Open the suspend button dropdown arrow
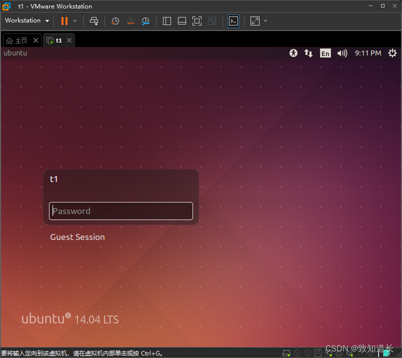The width and height of the screenshot is (402, 358). click(74, 20)
